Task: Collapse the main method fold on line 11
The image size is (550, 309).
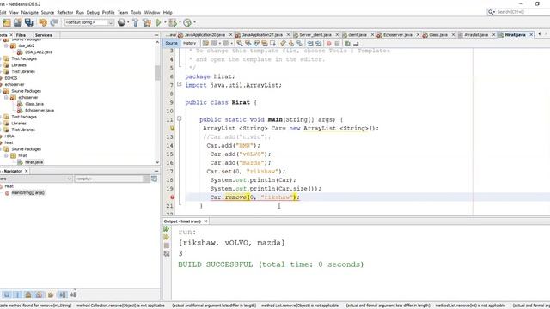Action: pyautogui.click(x=180, y=119)
